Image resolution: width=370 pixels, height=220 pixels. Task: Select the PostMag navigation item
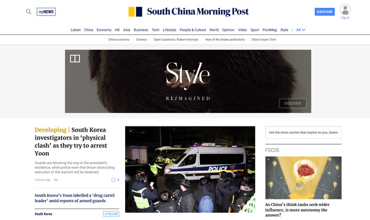(x=270, y=30)
